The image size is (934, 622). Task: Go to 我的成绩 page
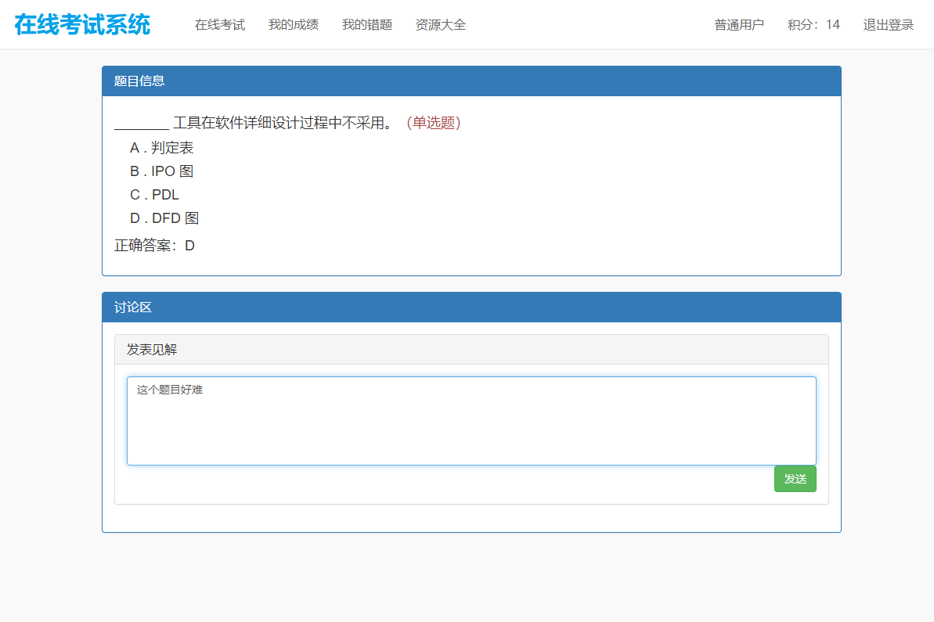(x=293, y=25)
